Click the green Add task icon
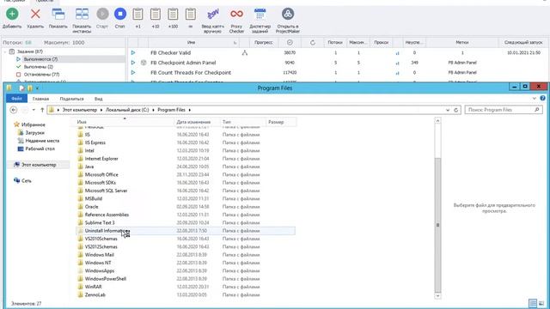This screenshot has height=309, width=550. (12, 14)
